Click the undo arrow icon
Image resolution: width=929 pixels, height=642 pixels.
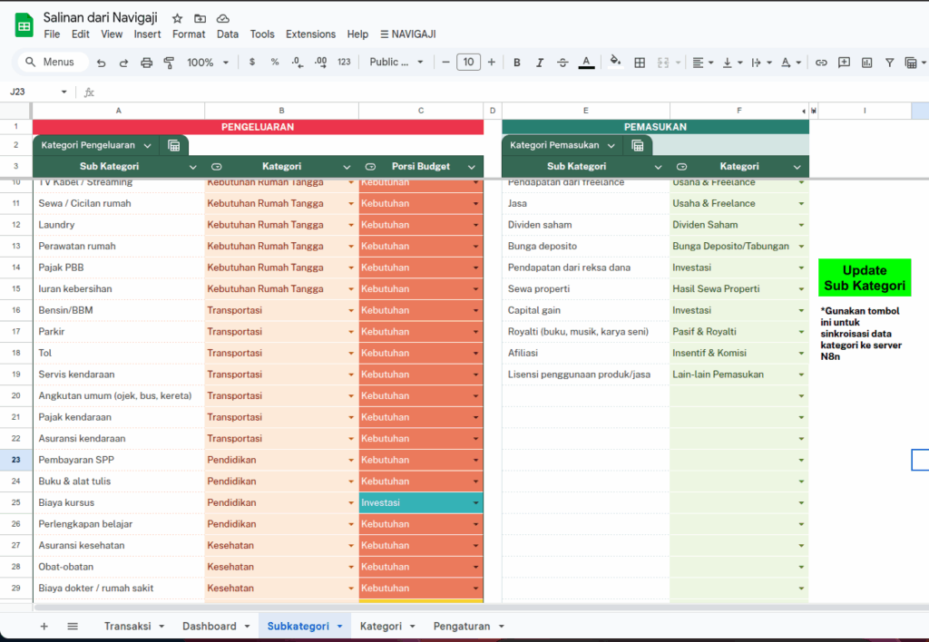tap(101, 63)
